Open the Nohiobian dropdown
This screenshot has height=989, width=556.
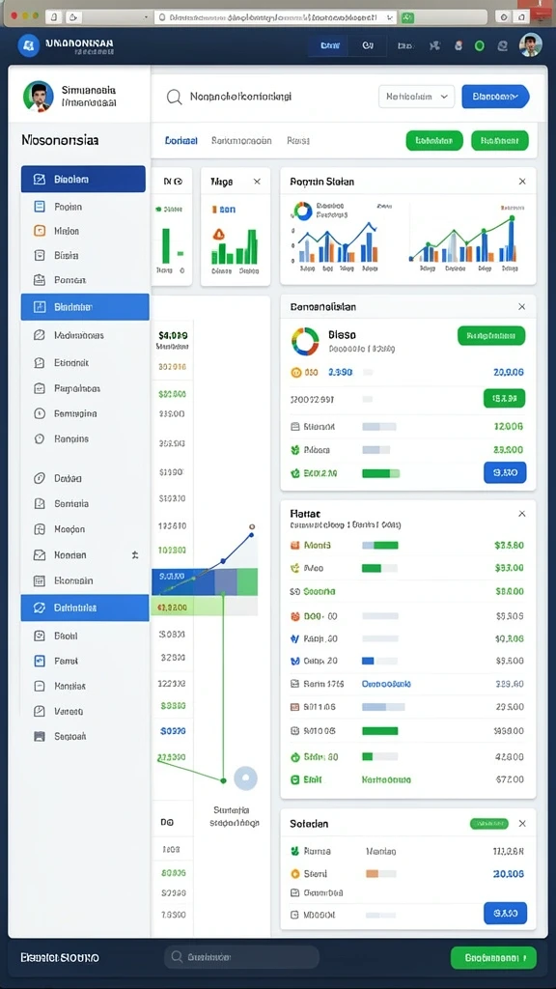(x=416, y=97)
